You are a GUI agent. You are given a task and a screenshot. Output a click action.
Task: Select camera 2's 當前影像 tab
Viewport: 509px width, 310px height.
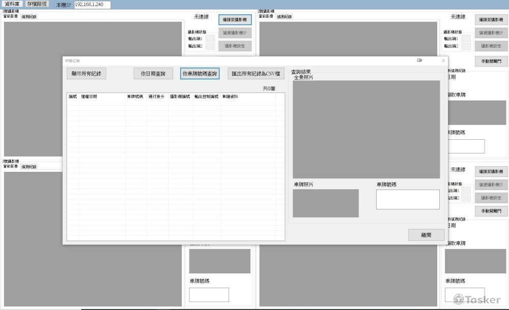point(266,17)
